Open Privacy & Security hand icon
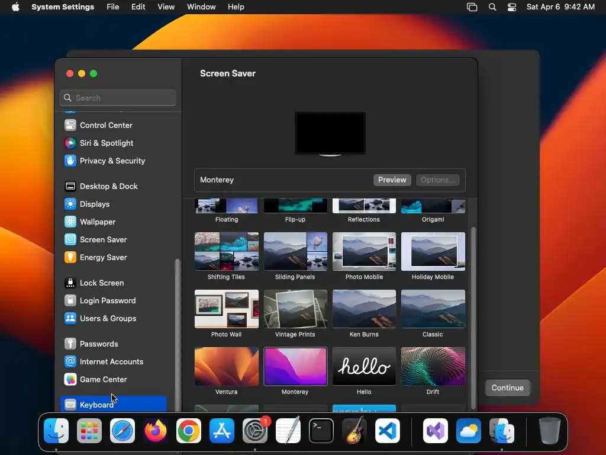Screen dimensions: 606x455 click(70, 161)
